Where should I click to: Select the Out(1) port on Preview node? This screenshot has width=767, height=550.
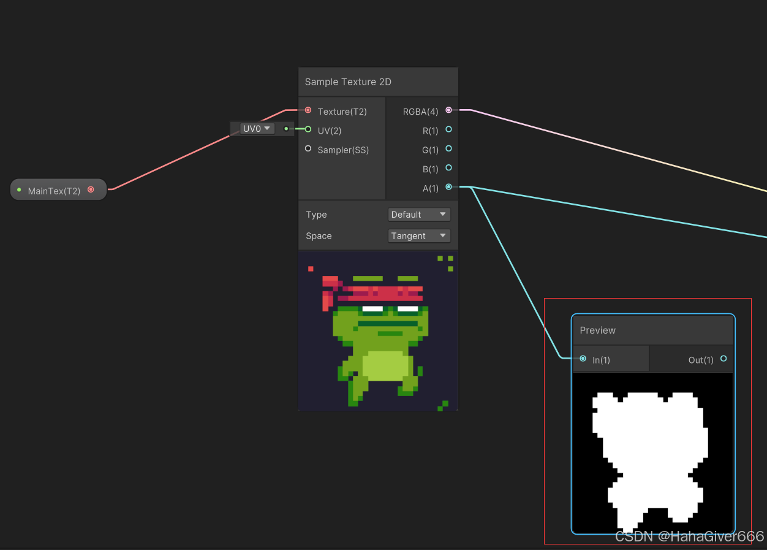[x=723, y=359]
